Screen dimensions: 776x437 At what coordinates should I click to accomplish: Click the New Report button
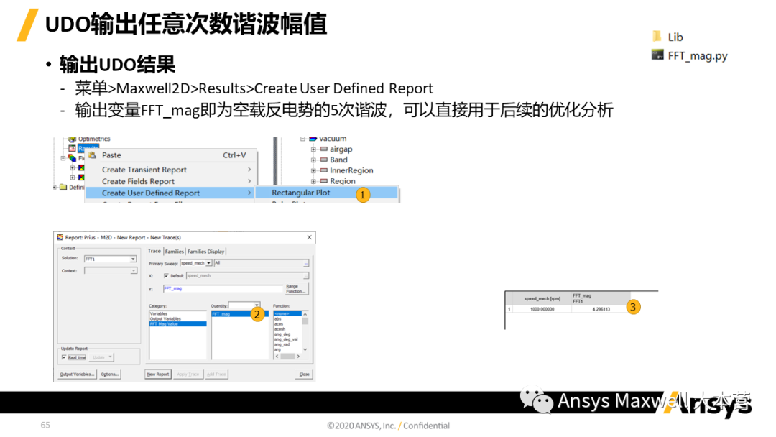point(158,374)
